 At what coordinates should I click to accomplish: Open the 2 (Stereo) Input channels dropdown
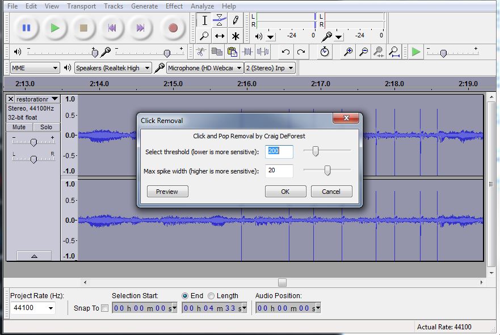270,68
